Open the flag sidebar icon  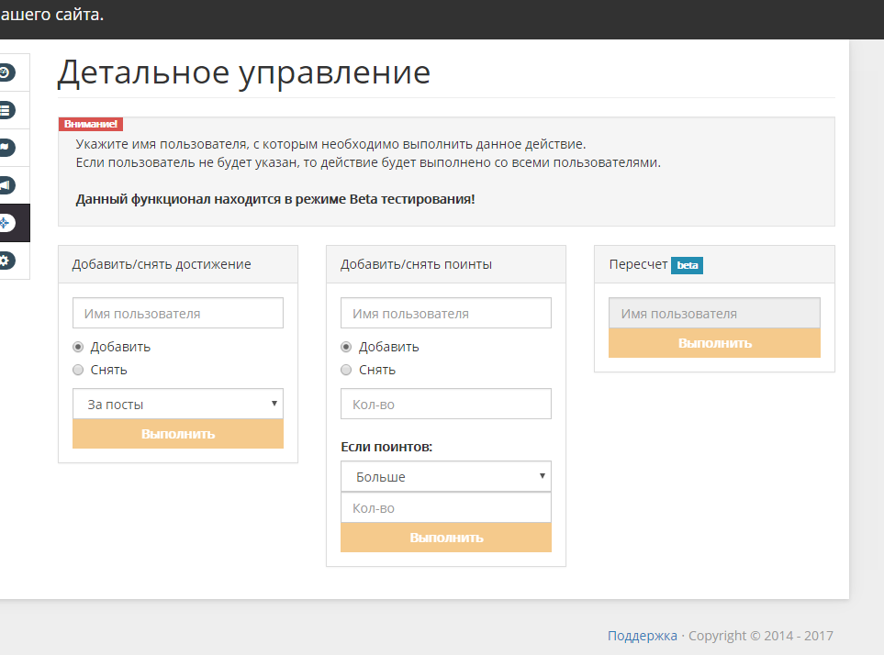[x=6, y=148]
